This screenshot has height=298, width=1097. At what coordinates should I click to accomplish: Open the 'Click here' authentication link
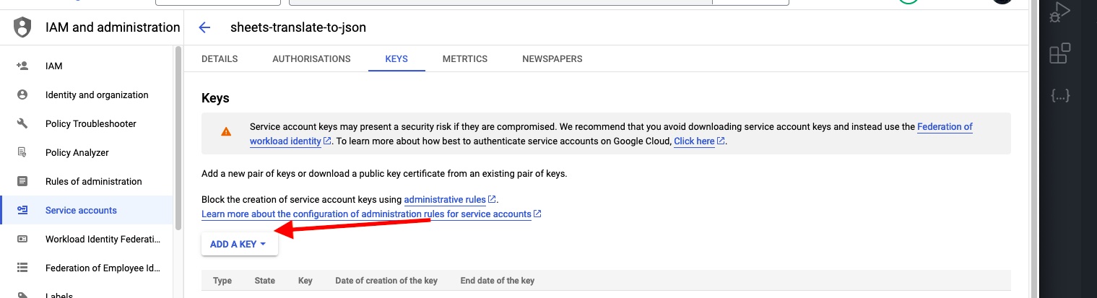[694, 141]
